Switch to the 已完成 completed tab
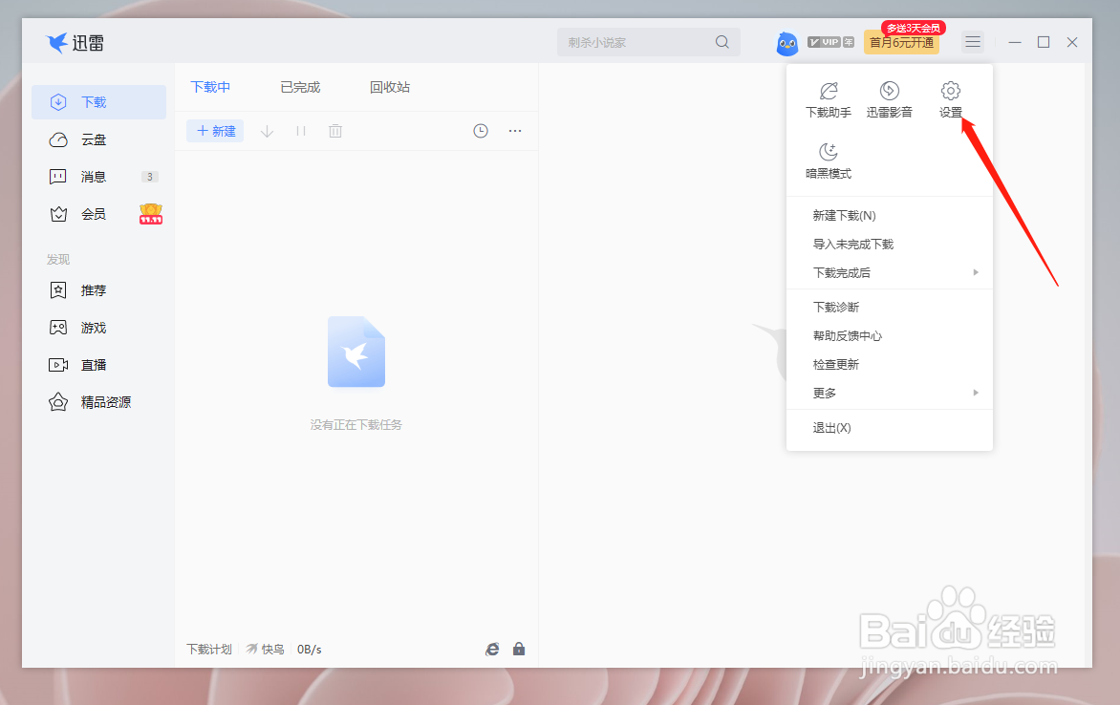The image size is (1120, 705). (299, 86)
